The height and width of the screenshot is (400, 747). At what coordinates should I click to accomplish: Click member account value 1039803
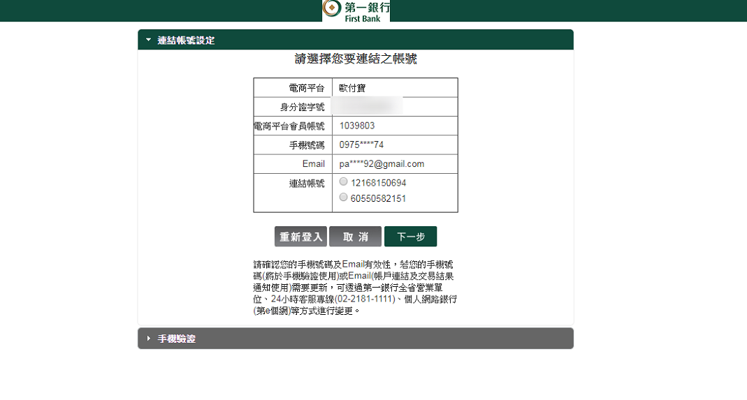[x=357, y=126]
